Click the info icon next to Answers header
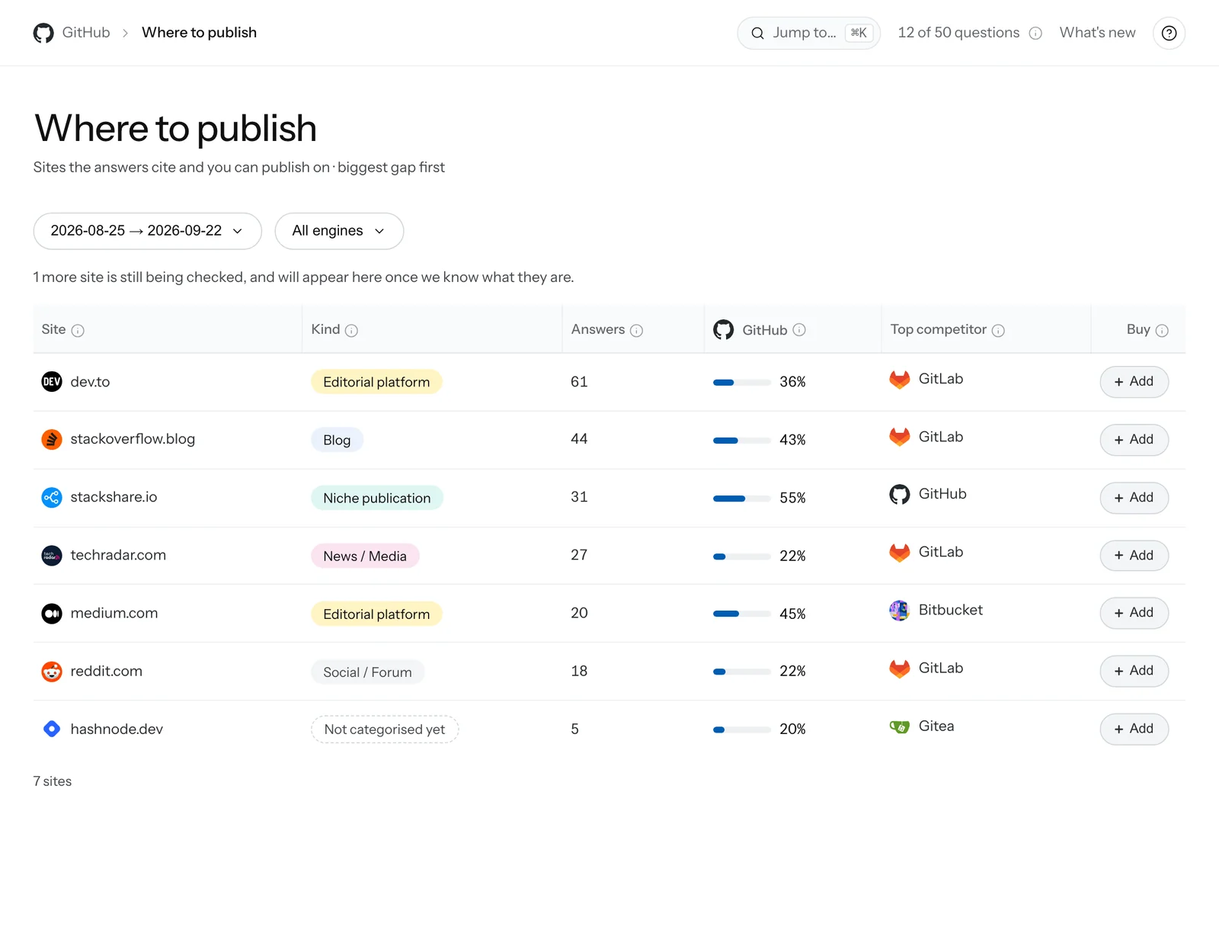Image resolution: width=1219 pixels, height=933 pixels. pyautogui.click(x=637, y=330)
